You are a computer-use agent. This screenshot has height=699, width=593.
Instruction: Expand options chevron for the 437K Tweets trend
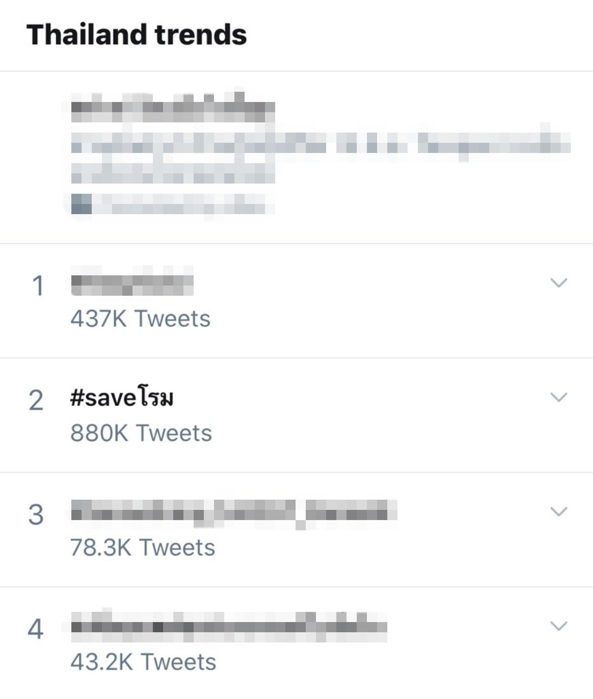coord(558,283)
